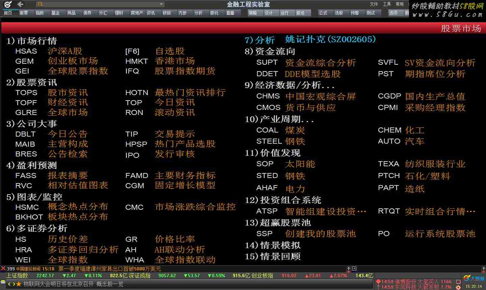Click the expand box icon beside news ticker
486x290 pixels.
354,269
